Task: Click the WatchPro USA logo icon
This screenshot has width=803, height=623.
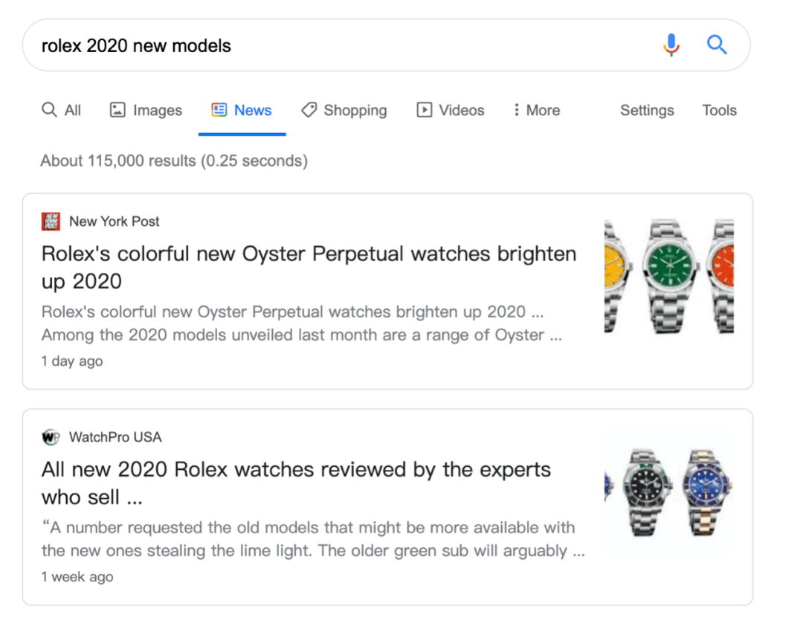Action: click(51, 437)
